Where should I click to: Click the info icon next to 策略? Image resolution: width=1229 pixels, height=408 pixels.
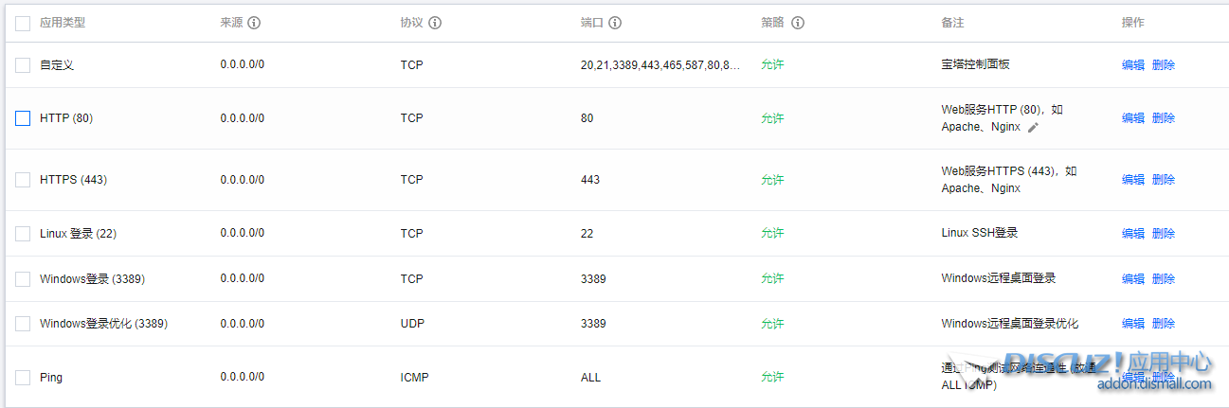pyautogui.click(x=798, y=23)
